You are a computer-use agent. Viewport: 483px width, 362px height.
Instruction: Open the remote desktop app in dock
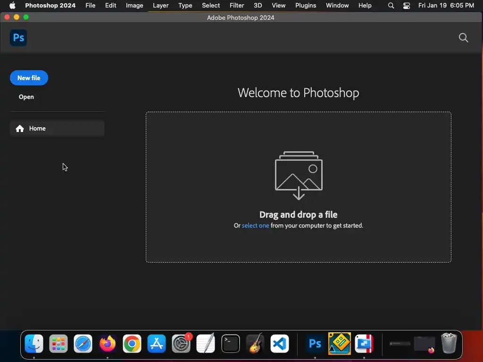pyautogui.click(x=364, y=343)
